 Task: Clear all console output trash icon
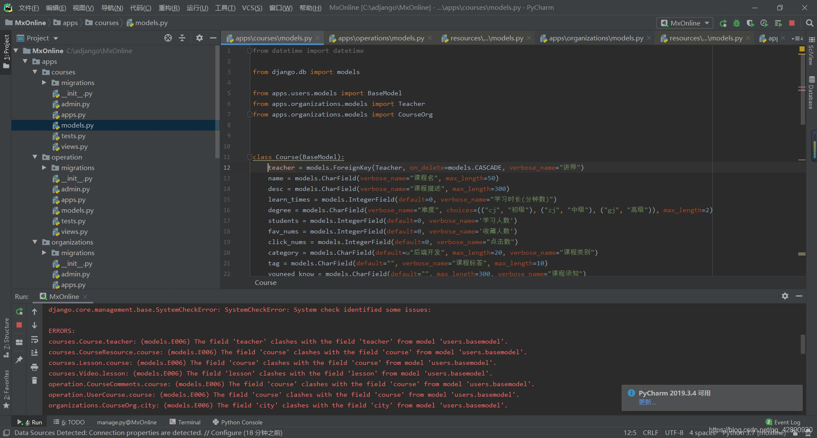click(34, 381)
